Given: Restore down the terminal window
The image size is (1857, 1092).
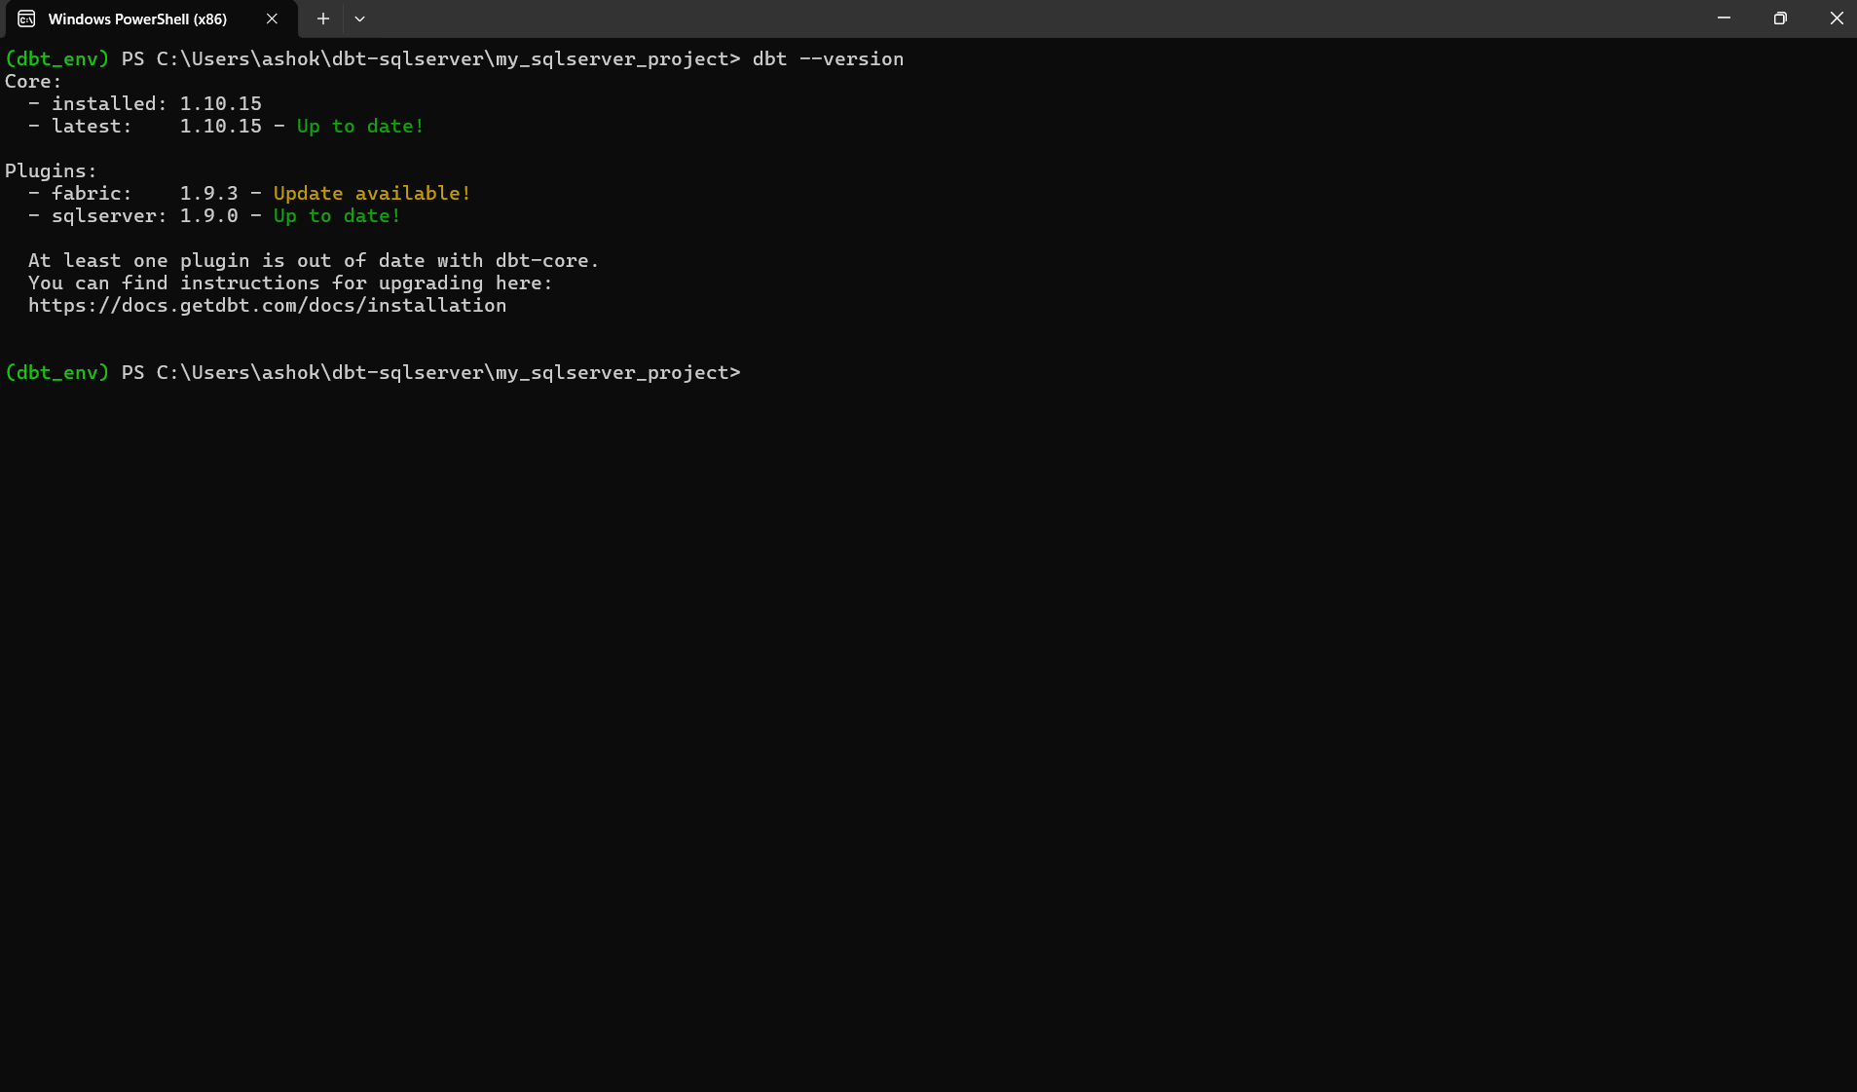Looking at the screenshot, I should 1780,19.
